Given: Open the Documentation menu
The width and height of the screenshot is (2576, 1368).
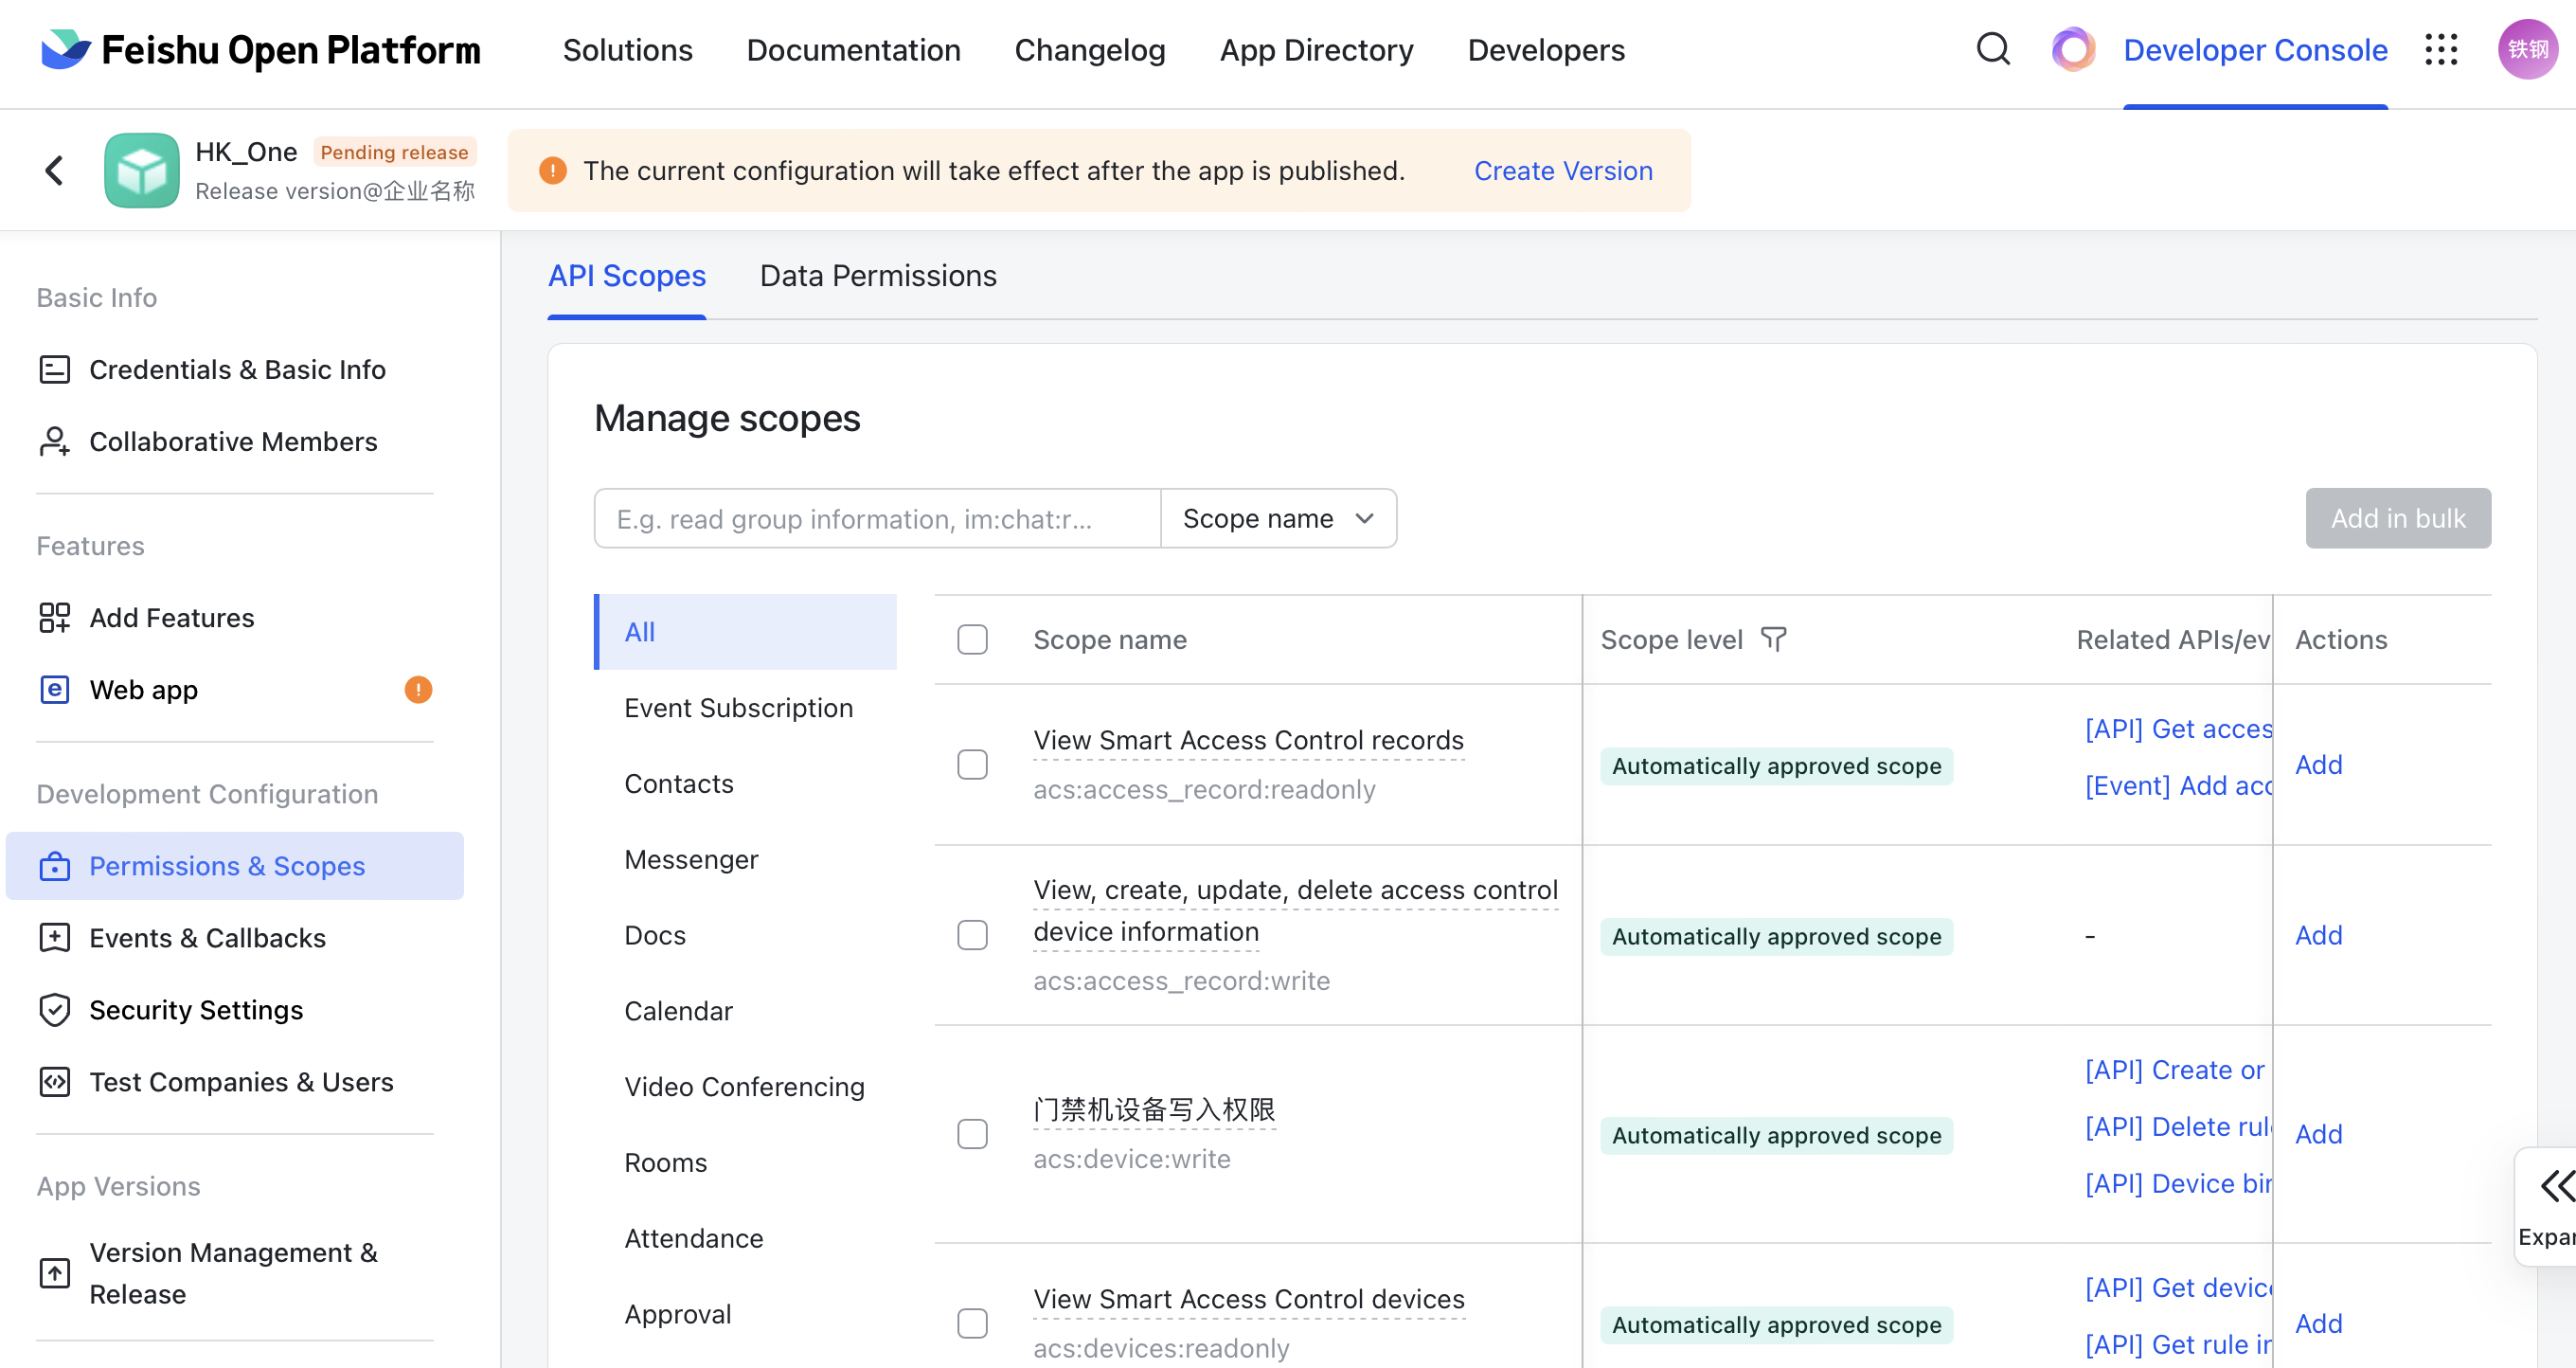Looking at the screenshot, I should click(x=853, y=50).
